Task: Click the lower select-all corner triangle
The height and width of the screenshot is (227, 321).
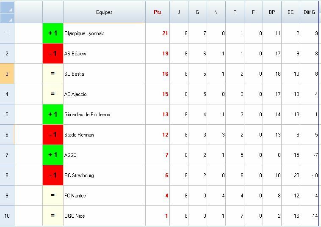Action: (x=7, y=18)
